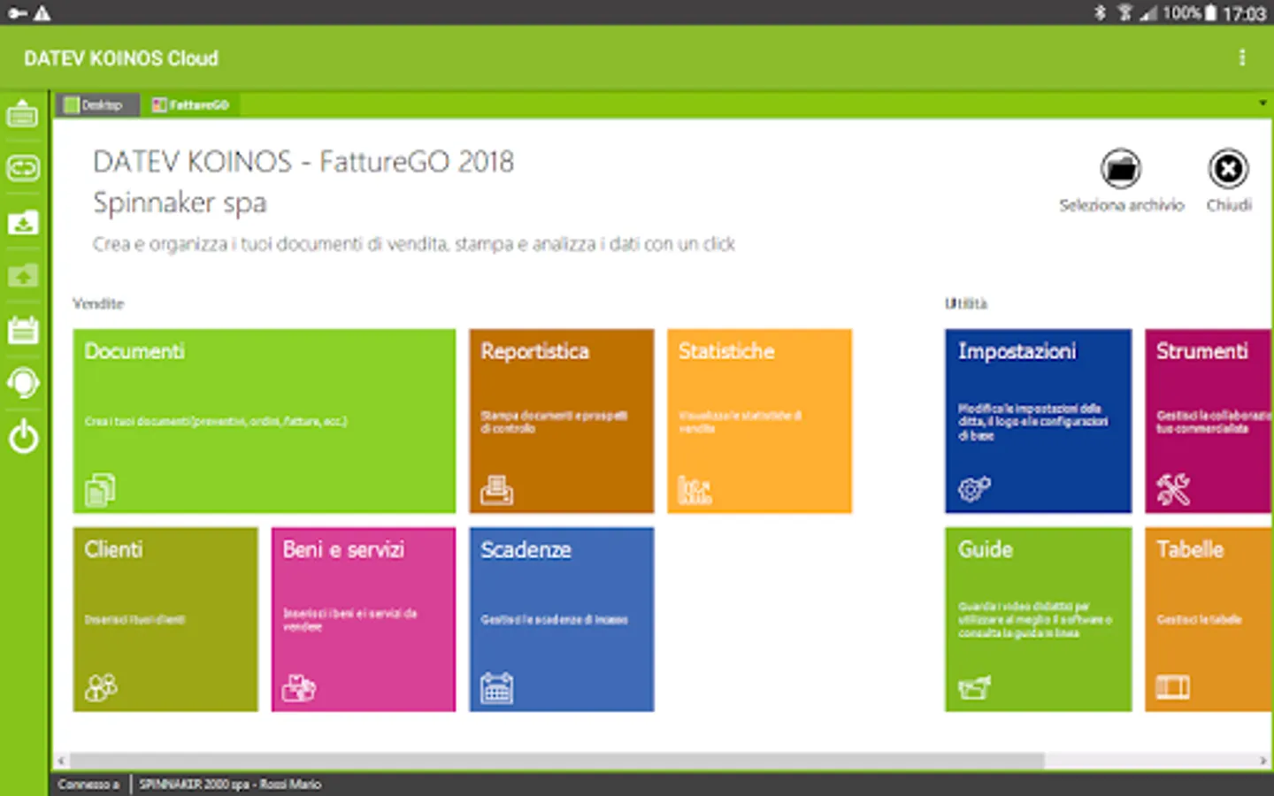Click the printer icon in Reportistica tile
Screen dimensions: 1274x796
[x=496, y=490]
